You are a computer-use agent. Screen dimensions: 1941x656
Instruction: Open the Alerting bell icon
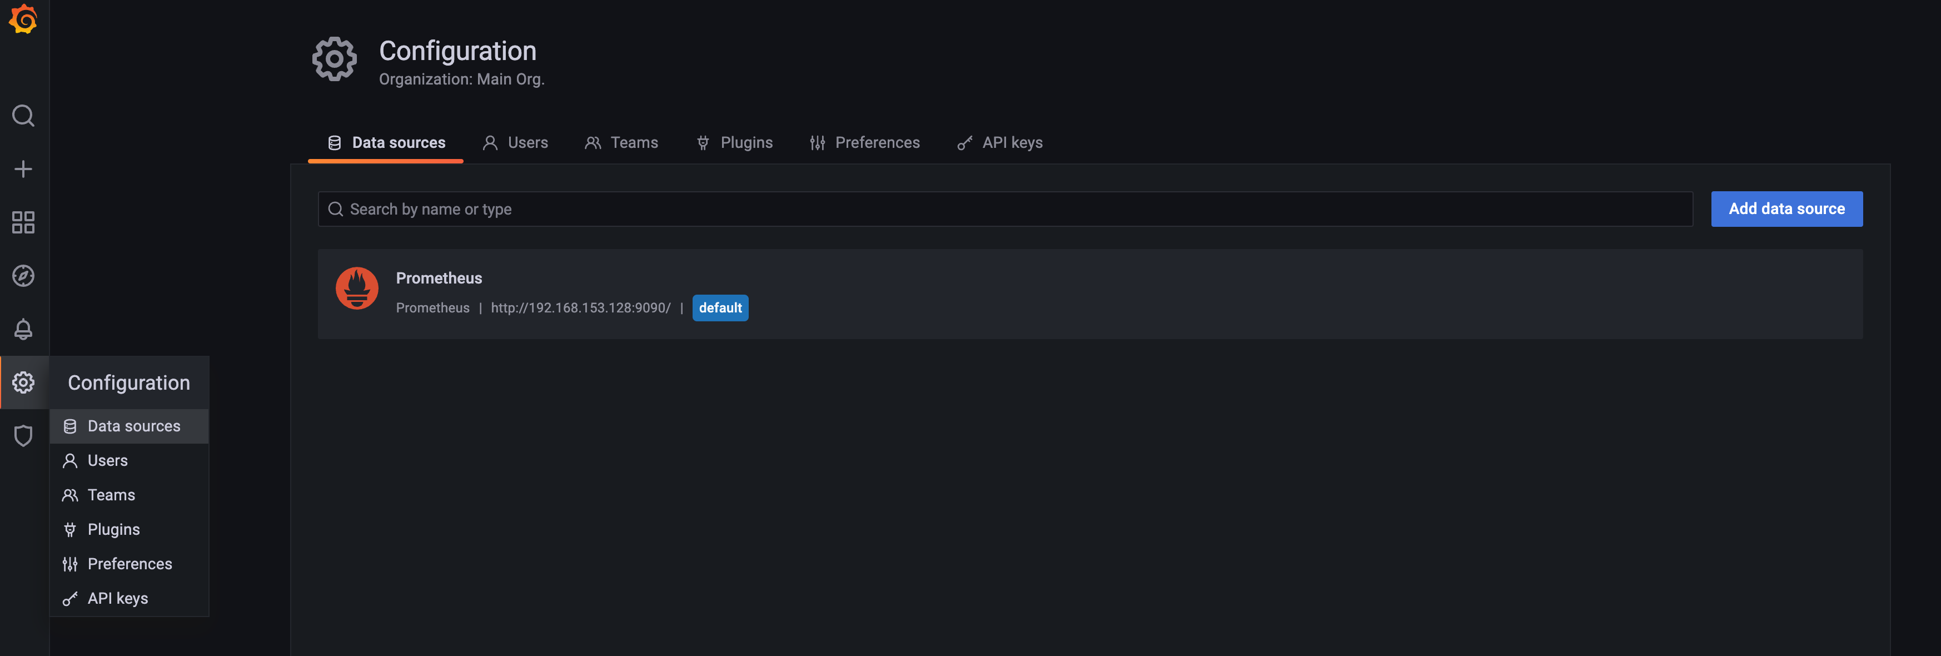[23, 329]
